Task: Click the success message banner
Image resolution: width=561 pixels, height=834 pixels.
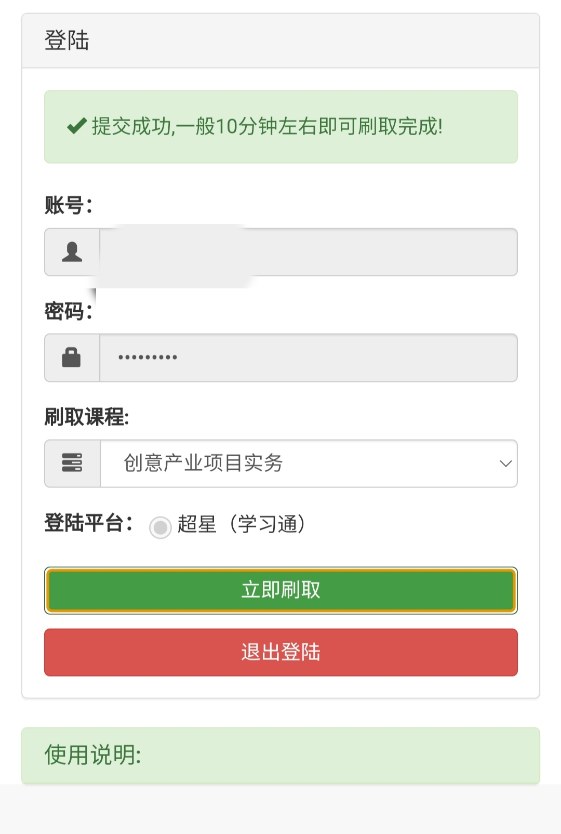Action: (280, 125)
